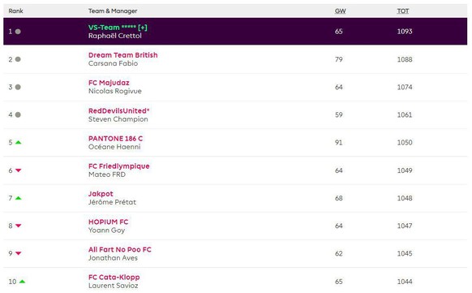The image size is (472, 293).
Task: Open FC Cata-Klopp team page
Action: [x=114, y=277]
